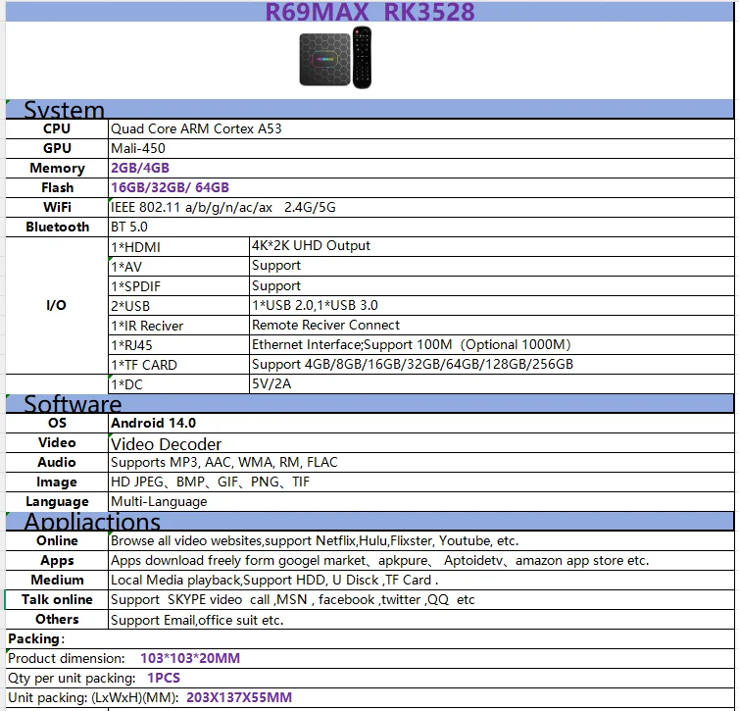Click the 'Apps' label cell

pos(57,561)
